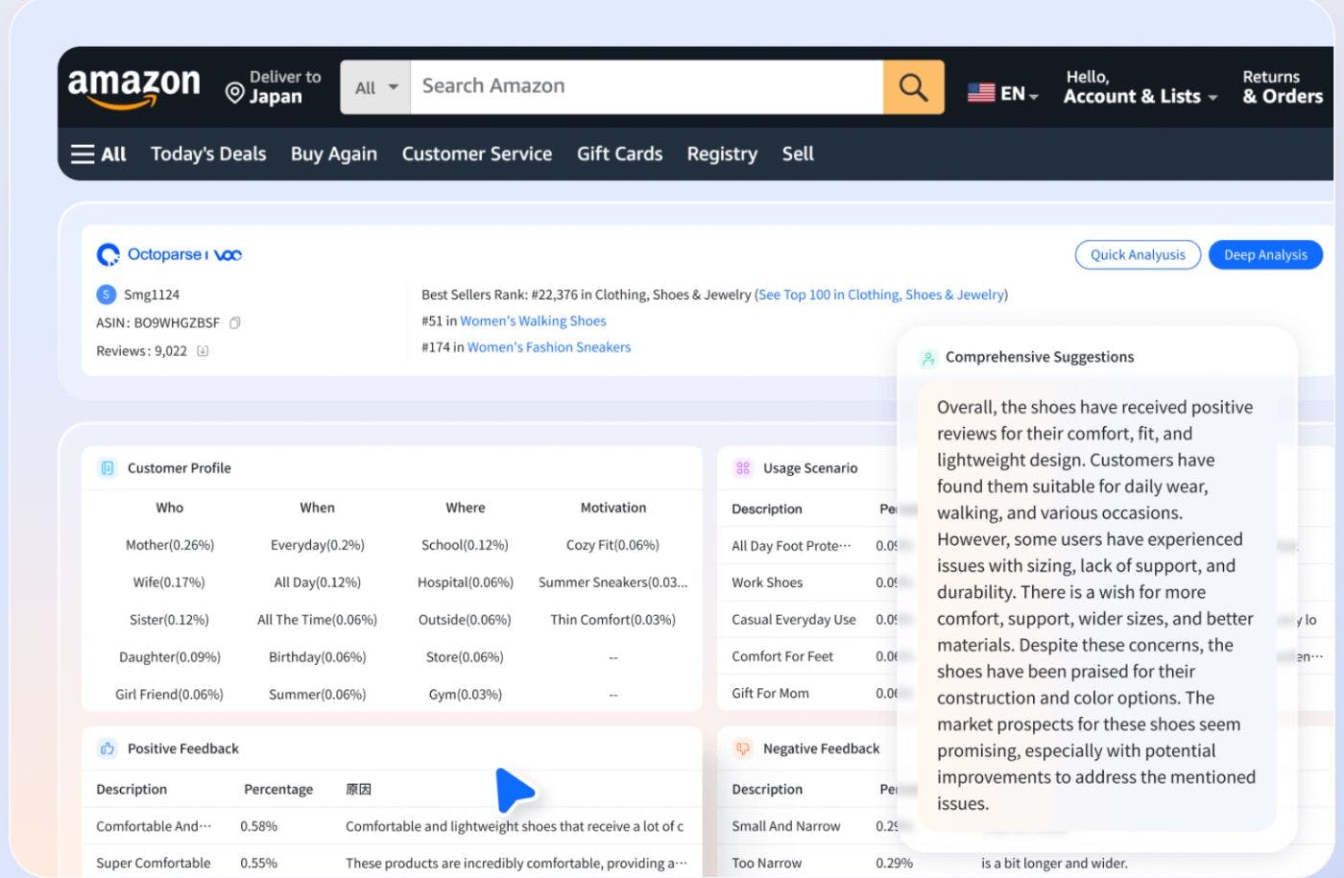Screen dimensions: 1344x878
Task: Click the Quick Analysis button
Action: [1138, 254]
